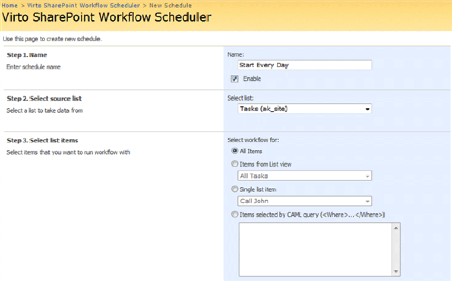This screenshot has width=453, height=282.
Task: Select the Single list item radio
Action: [x=234, y=189]
